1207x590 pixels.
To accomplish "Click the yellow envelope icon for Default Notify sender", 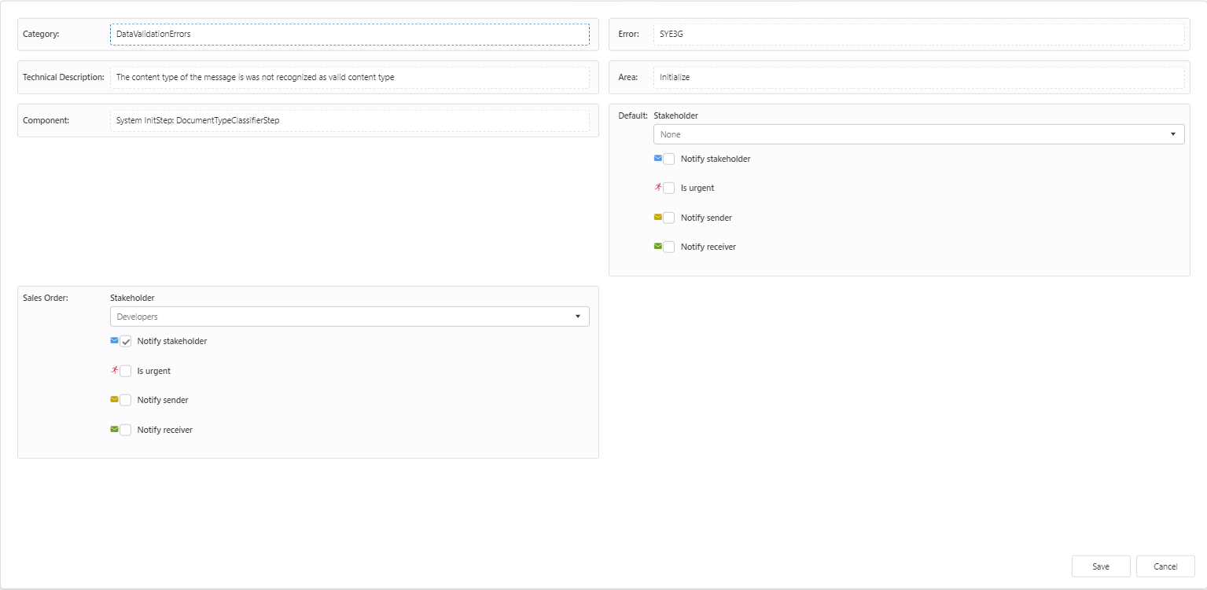I will (658, 218).
